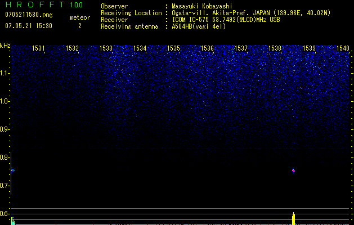Click the ICOM IC-575 receiver details
Image resolution: width=354 pixels, height=225 pixels.
coord(226,20)
